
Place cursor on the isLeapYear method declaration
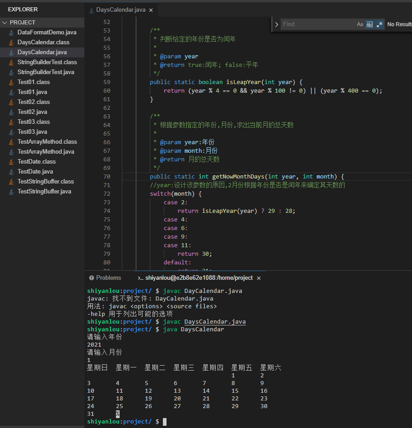(226, 82)
